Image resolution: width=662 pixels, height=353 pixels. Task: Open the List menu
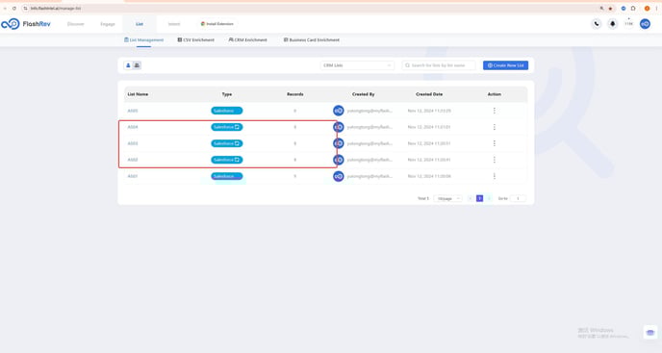coord(140,24)
